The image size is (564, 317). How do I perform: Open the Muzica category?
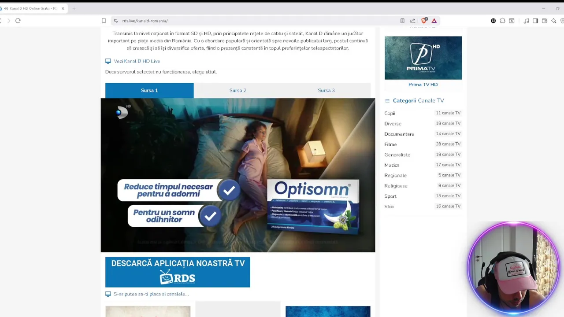pyautogui.click(x=392, y=165)
